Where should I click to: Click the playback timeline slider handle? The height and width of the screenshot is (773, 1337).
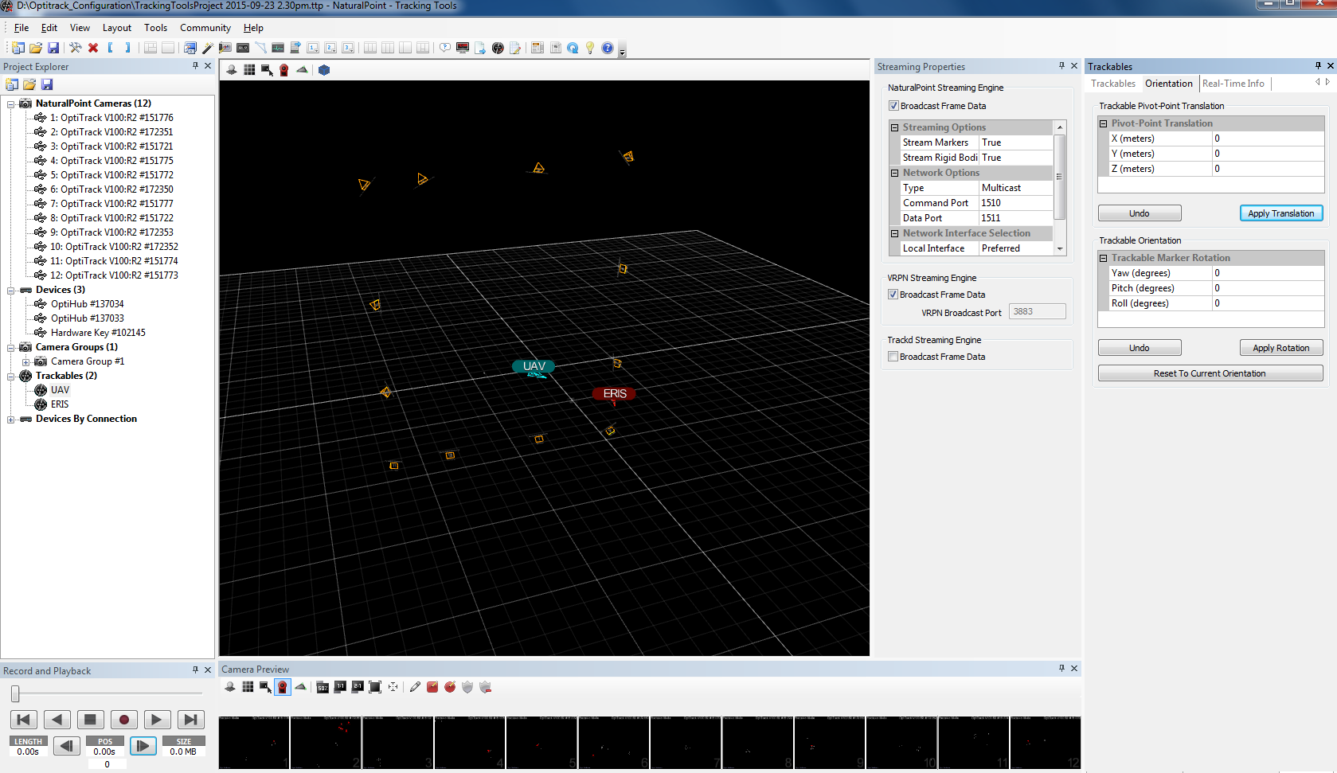tap(15, 694)
